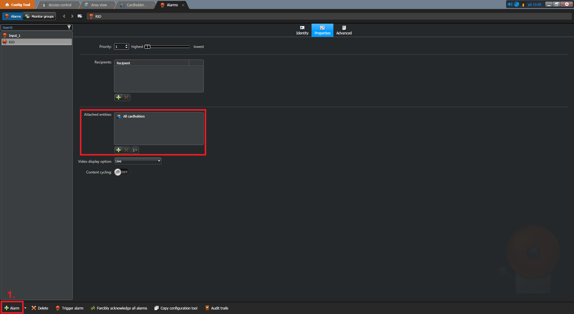The image size is (574, 314).
Task: Toggle Content cycling switch on
Action: coord(121,172)
